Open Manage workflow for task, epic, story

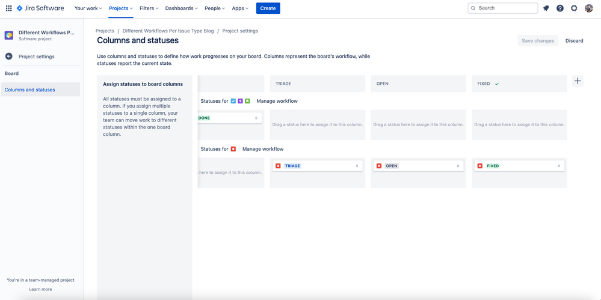pos(277,101)
